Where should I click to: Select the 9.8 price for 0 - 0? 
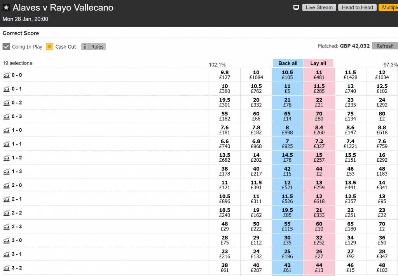point(225,75)
